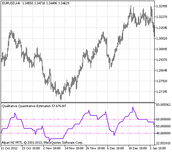Click the 23 Oct 18:00 date label
The image size is (172, 152).
(31, 148)
